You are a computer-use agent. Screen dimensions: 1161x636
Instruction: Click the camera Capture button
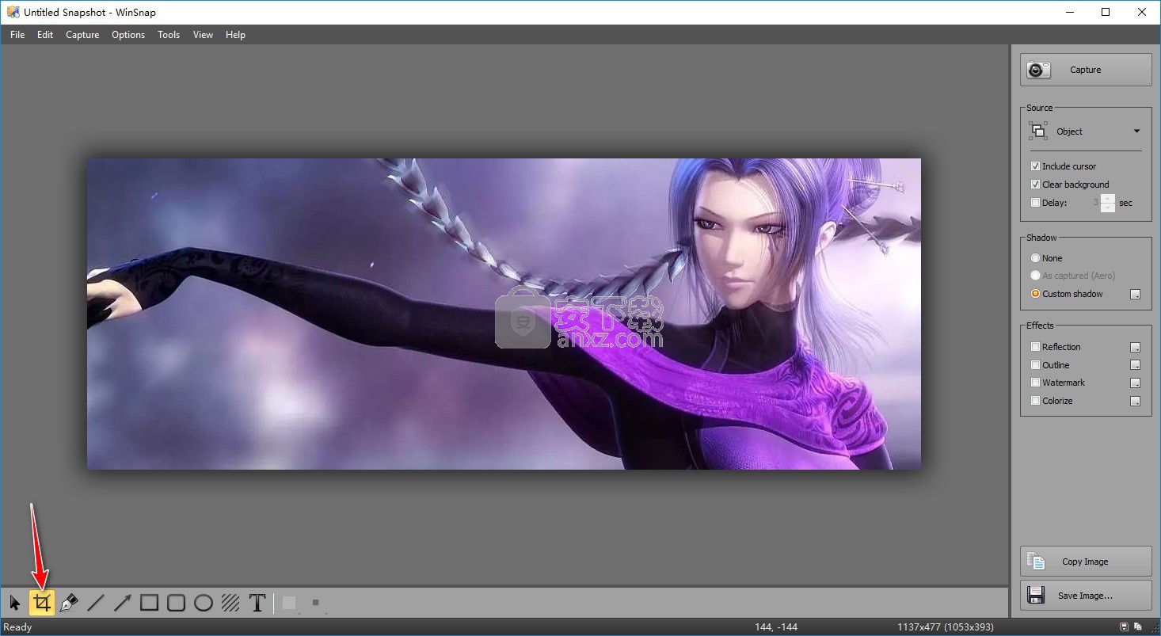(1086, 70)
